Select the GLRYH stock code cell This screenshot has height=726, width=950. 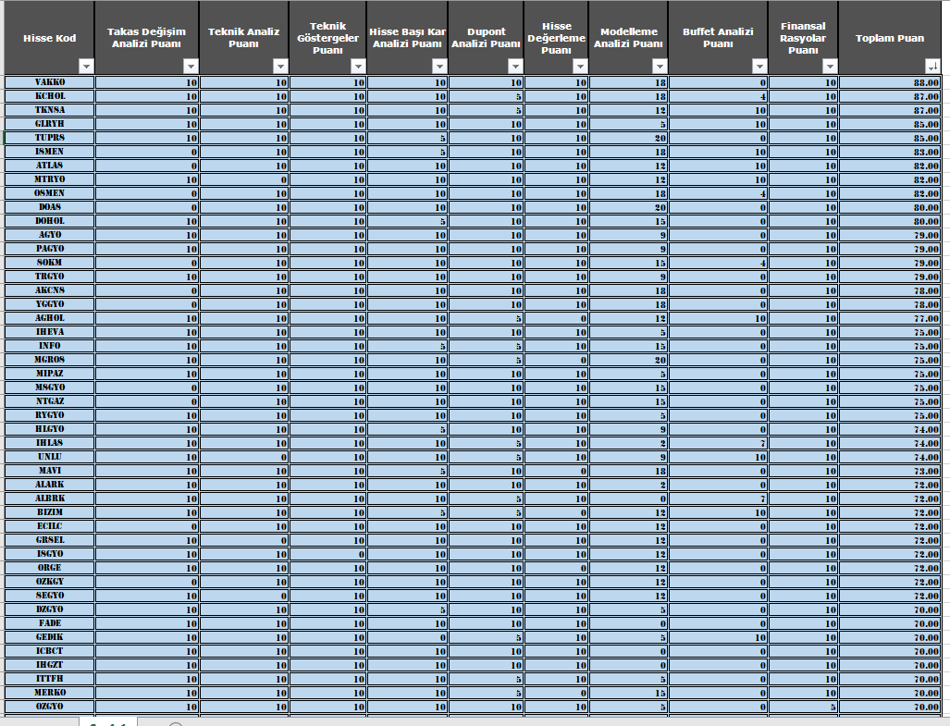(50, 124)
